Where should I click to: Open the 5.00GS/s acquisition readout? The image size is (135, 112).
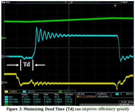click(x=104, y=95)
